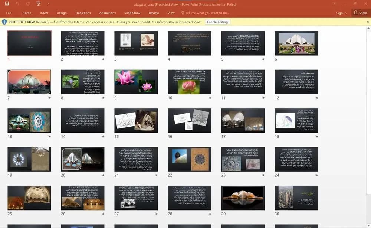This screenshot has height=228, width=371.
Task: Open the File menu
Action: point(9,13)
